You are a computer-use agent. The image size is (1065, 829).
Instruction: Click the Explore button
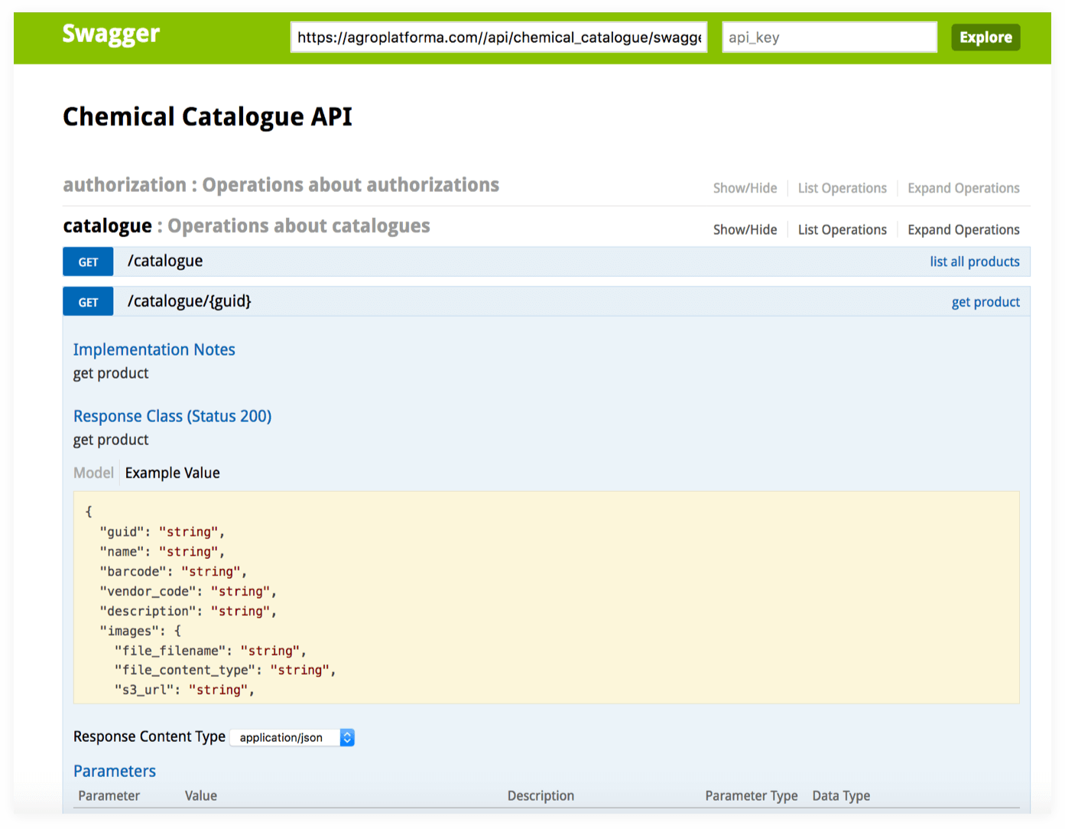coord(985,37)
